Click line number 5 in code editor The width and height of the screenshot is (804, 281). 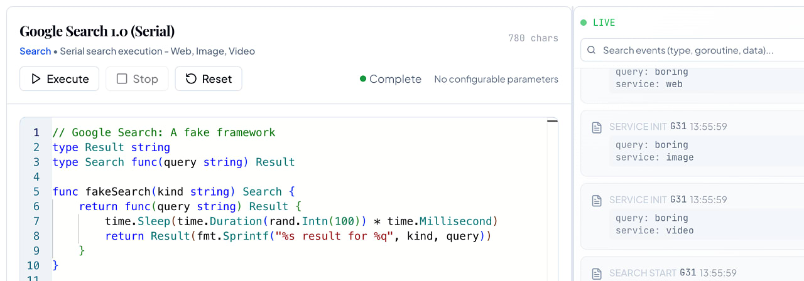pyautogui.click(x=36, y=191)
